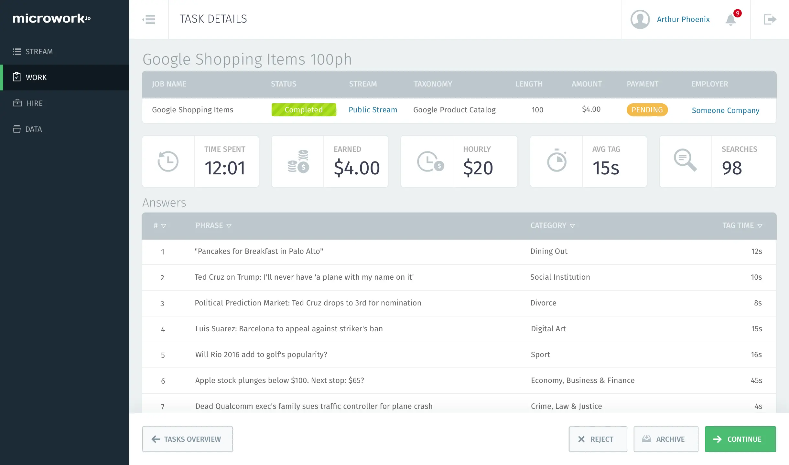789x465 pixels.
Task: Select the Luis Suarez Barcelona phrase
Action: coord(289,329)
